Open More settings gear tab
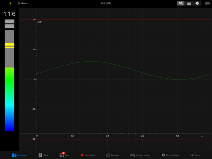Viewport: 212px width, 159px height. pyautogui.click(x=170, y=155)
